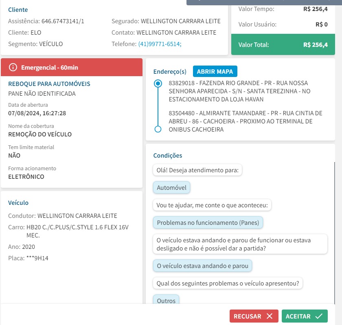
Task: Click Segmento: VEÍCULO text
Action: (35, 44)
